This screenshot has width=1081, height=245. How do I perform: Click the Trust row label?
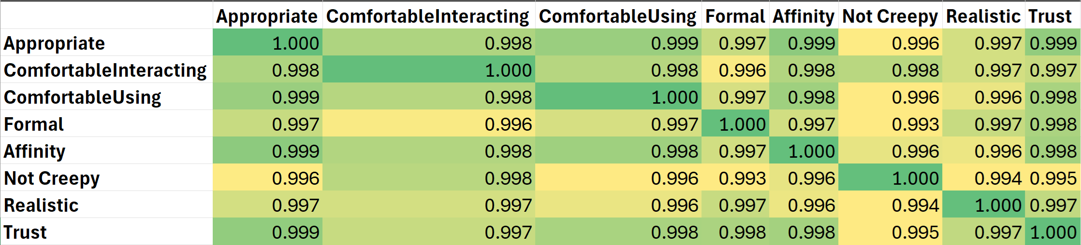(106, 231)
